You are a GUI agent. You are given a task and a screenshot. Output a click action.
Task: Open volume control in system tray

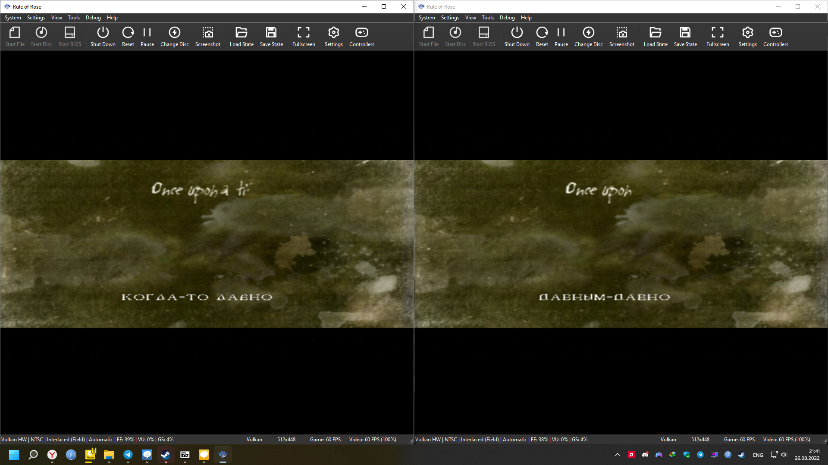coord(784,455)
